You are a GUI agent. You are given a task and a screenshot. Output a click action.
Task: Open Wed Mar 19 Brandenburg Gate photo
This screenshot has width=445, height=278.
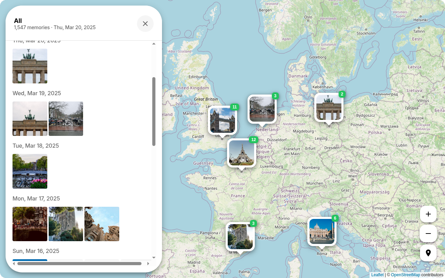pyautogui.click(x=30, y=118)
